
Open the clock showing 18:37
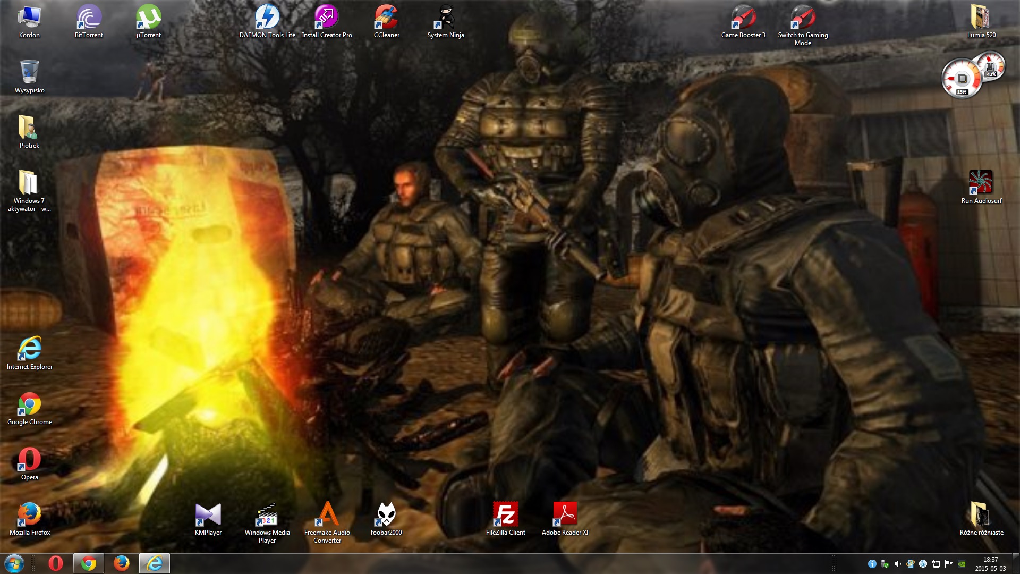990,563
